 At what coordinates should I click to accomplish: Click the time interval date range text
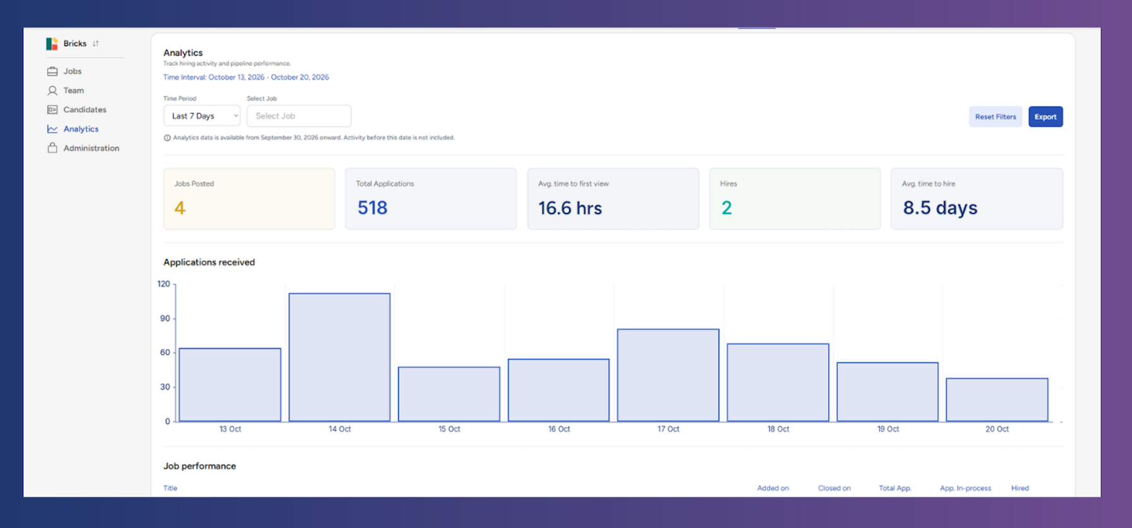(x=246, y=77)
